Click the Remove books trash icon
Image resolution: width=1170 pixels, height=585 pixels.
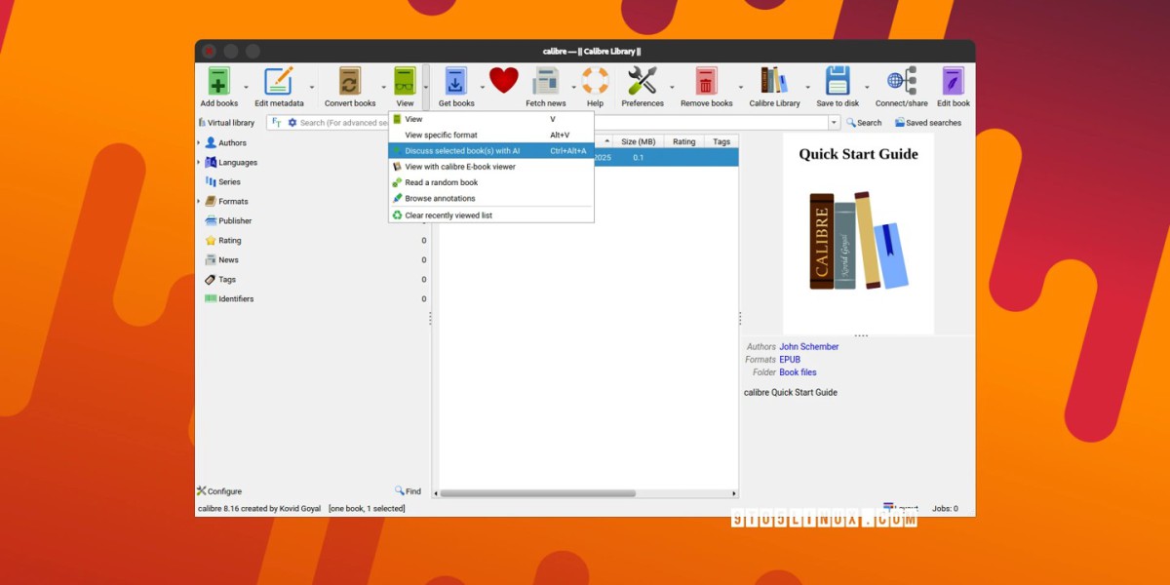pos(706,82)
